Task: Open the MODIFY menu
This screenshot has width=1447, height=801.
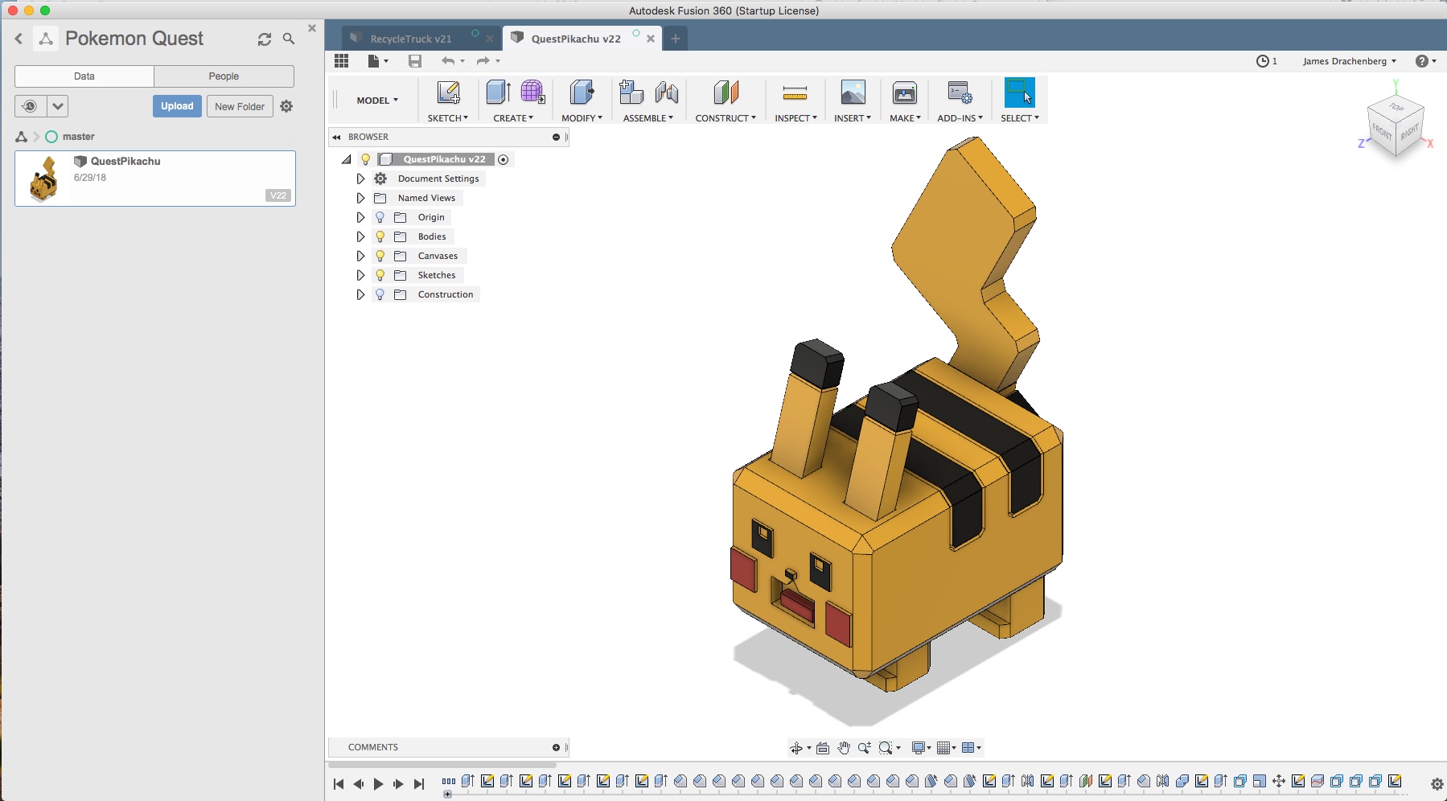Action: 582,118
